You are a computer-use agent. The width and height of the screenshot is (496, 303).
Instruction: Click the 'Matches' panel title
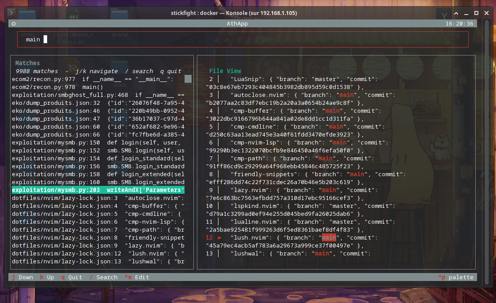[x=27, y=63]
